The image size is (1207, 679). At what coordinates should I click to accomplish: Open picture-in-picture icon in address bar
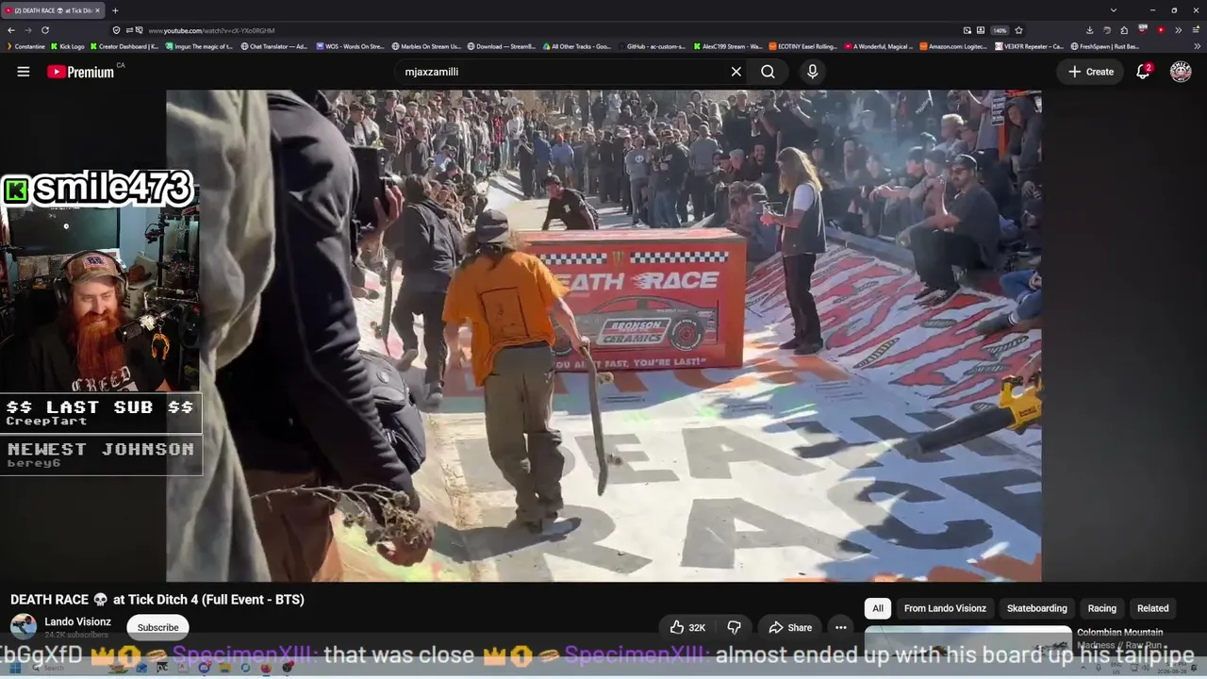point(967,30)
